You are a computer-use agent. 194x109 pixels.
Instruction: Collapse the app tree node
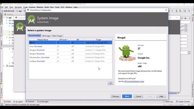click(x=4, y=18)
